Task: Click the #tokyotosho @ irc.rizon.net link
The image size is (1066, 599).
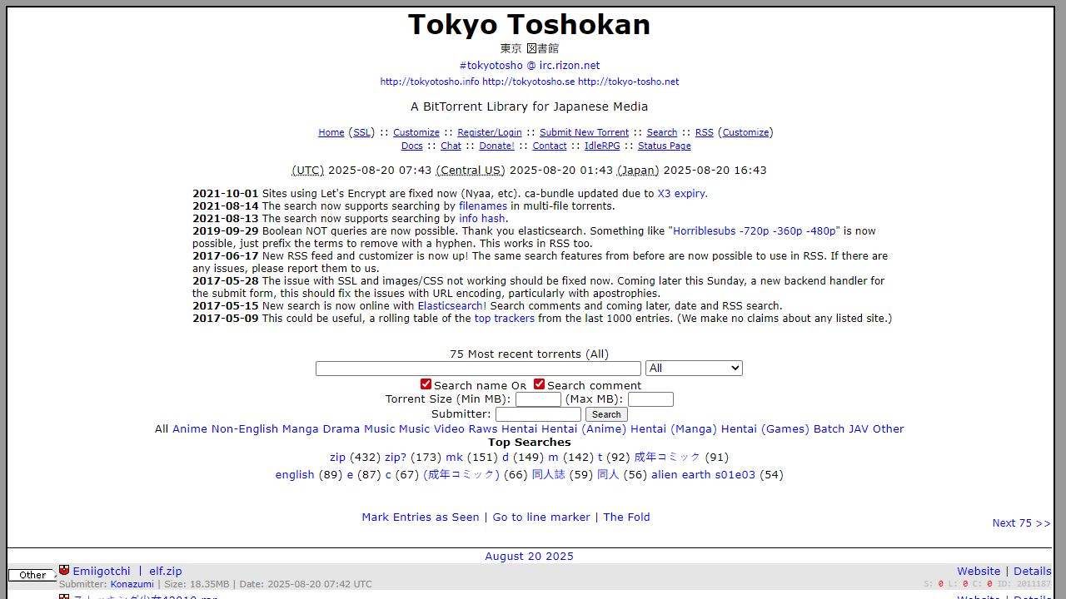Action: pos(530,65)
